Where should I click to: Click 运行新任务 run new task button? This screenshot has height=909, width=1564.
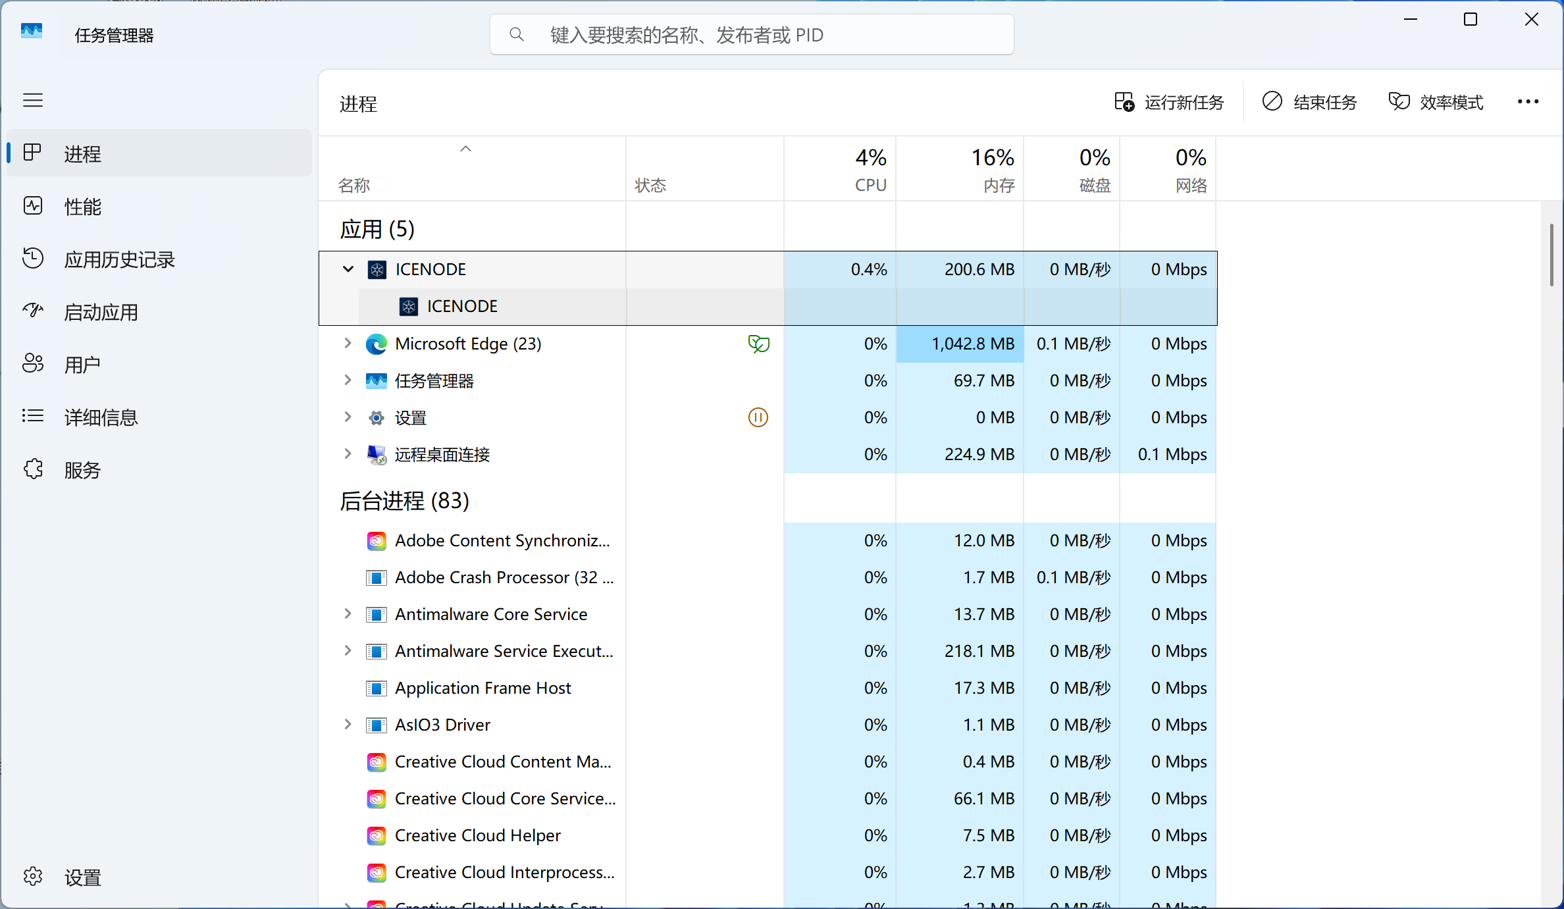pyautogui.click(x=1169, y=102)
